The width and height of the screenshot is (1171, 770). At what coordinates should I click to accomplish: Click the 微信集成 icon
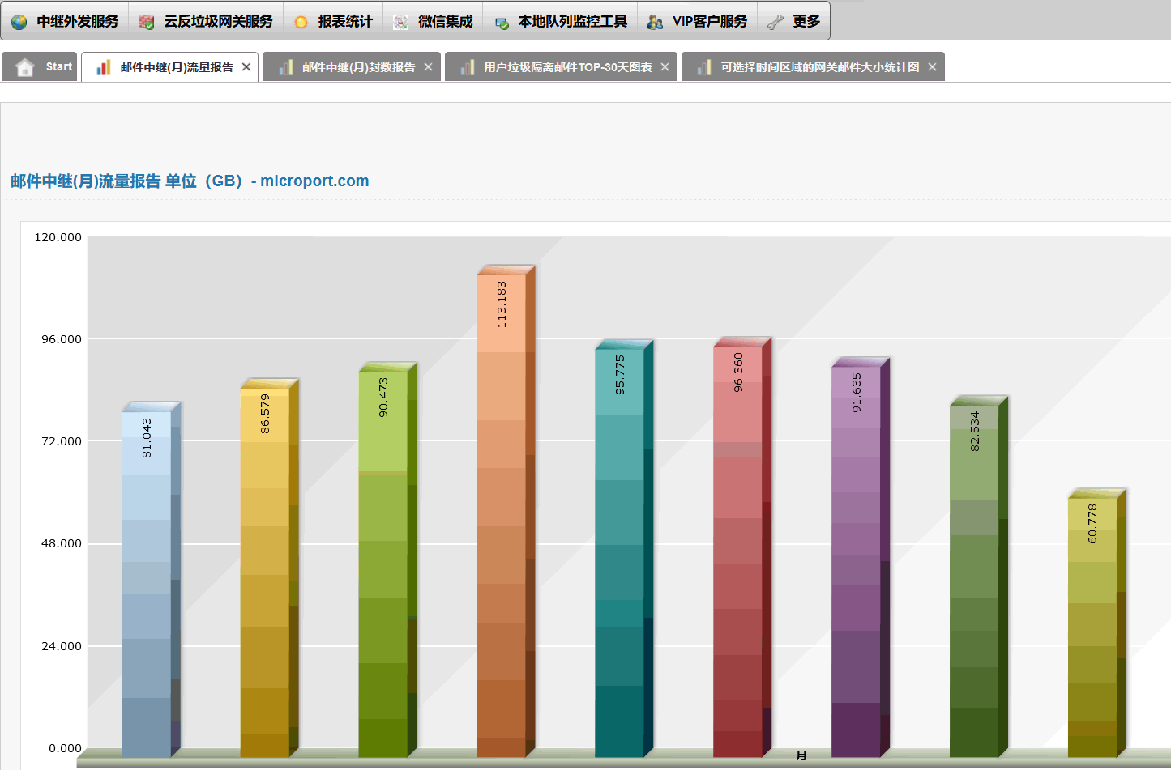400,21
